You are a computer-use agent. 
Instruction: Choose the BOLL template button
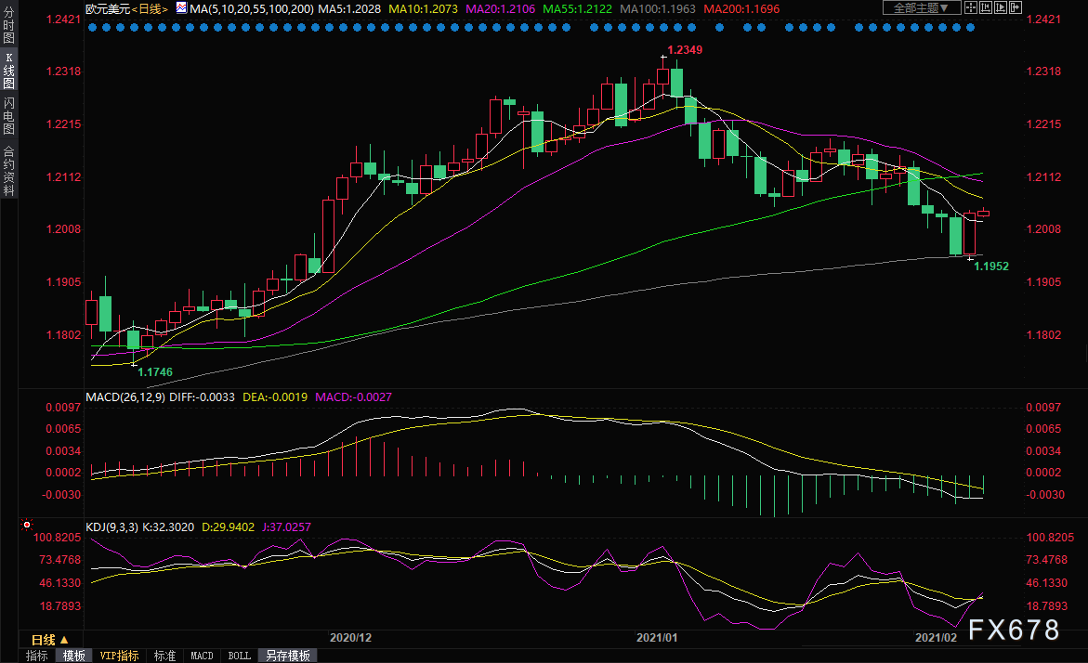(x=240, y=656)
